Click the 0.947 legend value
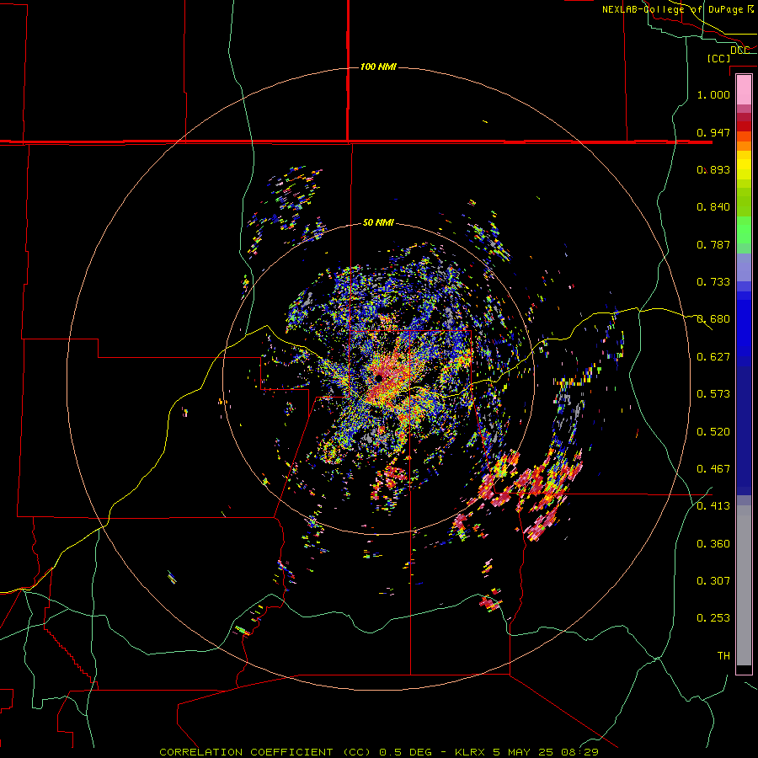Screen dimensions: 758x758 [713, 132]
